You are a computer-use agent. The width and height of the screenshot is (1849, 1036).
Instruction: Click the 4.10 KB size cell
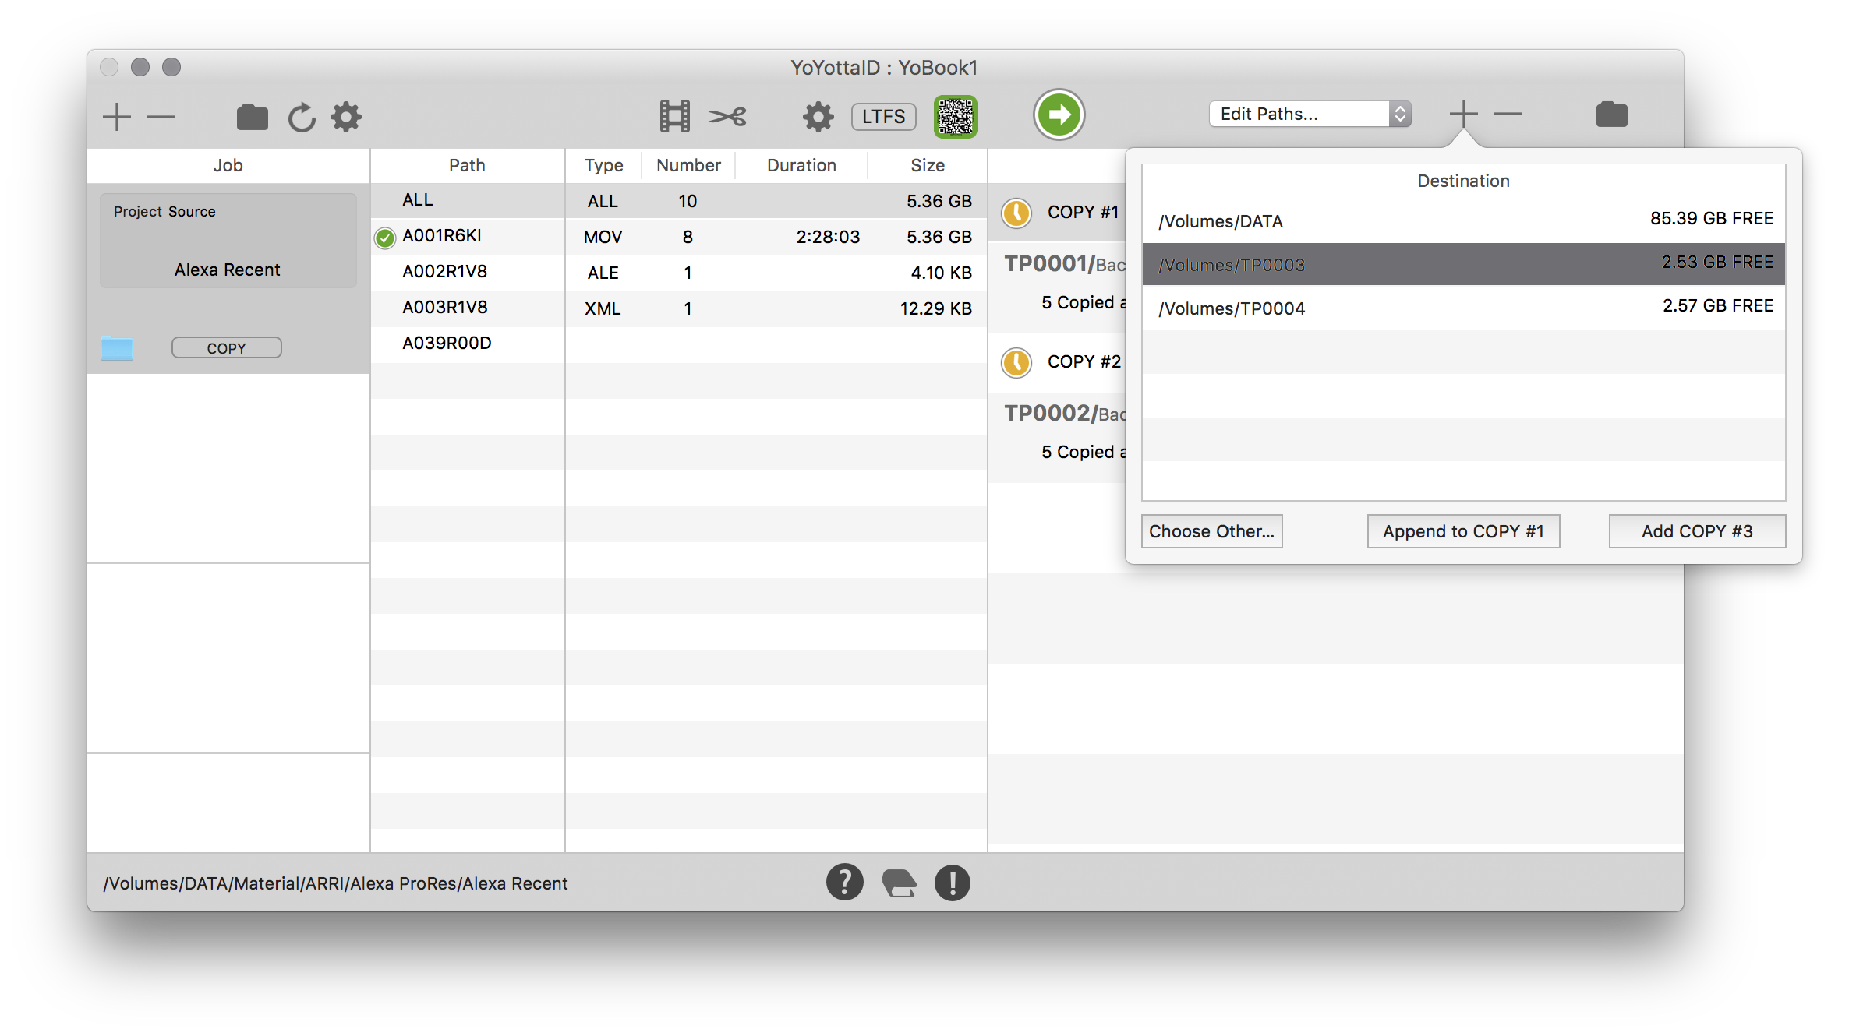pyautogui.click(x=941, y=273)
